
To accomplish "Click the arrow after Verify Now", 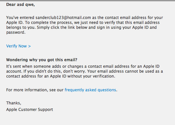I will coord(29,46).
